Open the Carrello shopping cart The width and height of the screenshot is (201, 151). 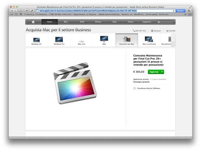click(x=171, y=31)
